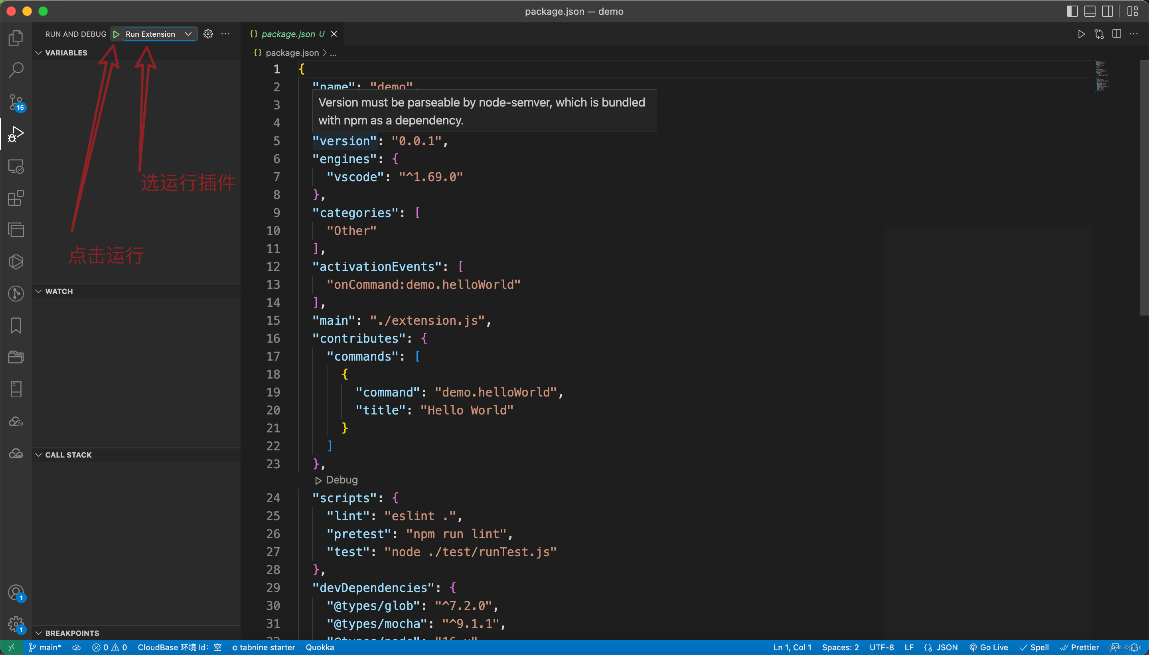Click the Ln 1, Col 1 indicator
This screenshot has height=655, width=1149.
pos(792,647)
